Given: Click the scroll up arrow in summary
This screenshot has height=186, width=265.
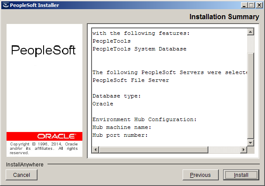Looking at the screenshot, I should click(251, 32).
